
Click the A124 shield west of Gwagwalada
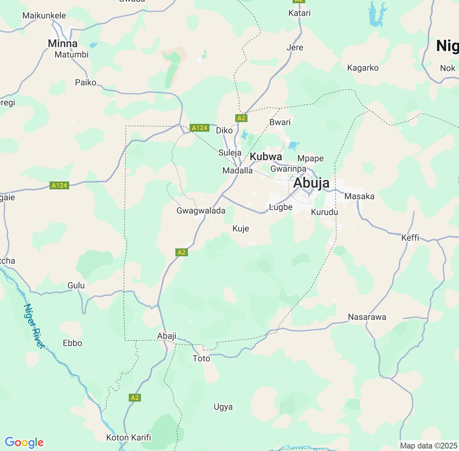(x=59, y=185)
